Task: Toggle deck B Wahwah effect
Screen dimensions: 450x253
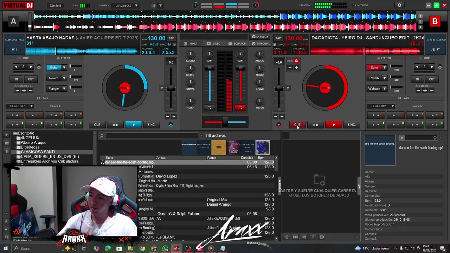Action: (374, 89)
